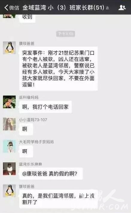The width and height of the screenshot is (131, 213).
Task: Tap partially visible avatar beside 收到
Action: [9, 16]
